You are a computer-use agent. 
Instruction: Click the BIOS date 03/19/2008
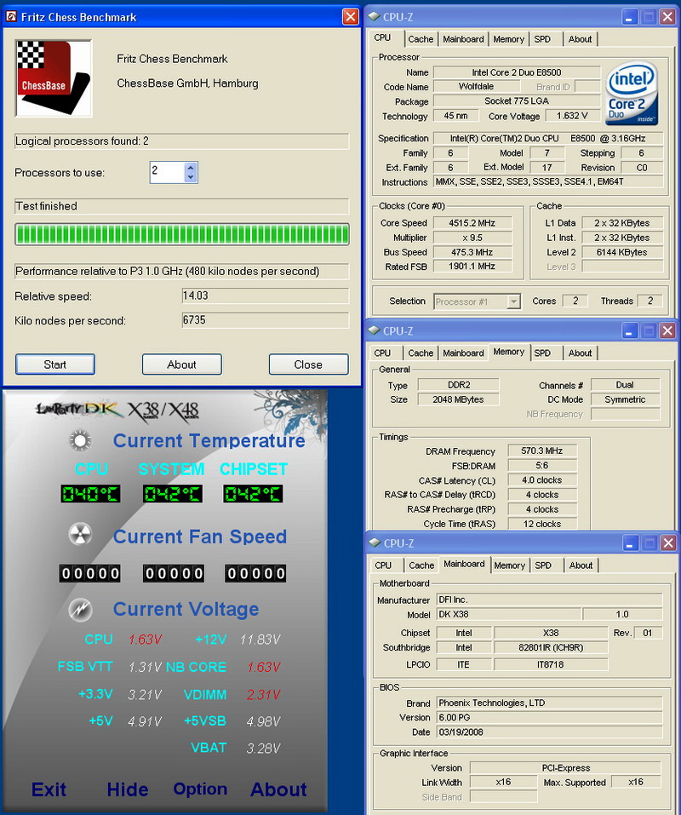[549, 732]
